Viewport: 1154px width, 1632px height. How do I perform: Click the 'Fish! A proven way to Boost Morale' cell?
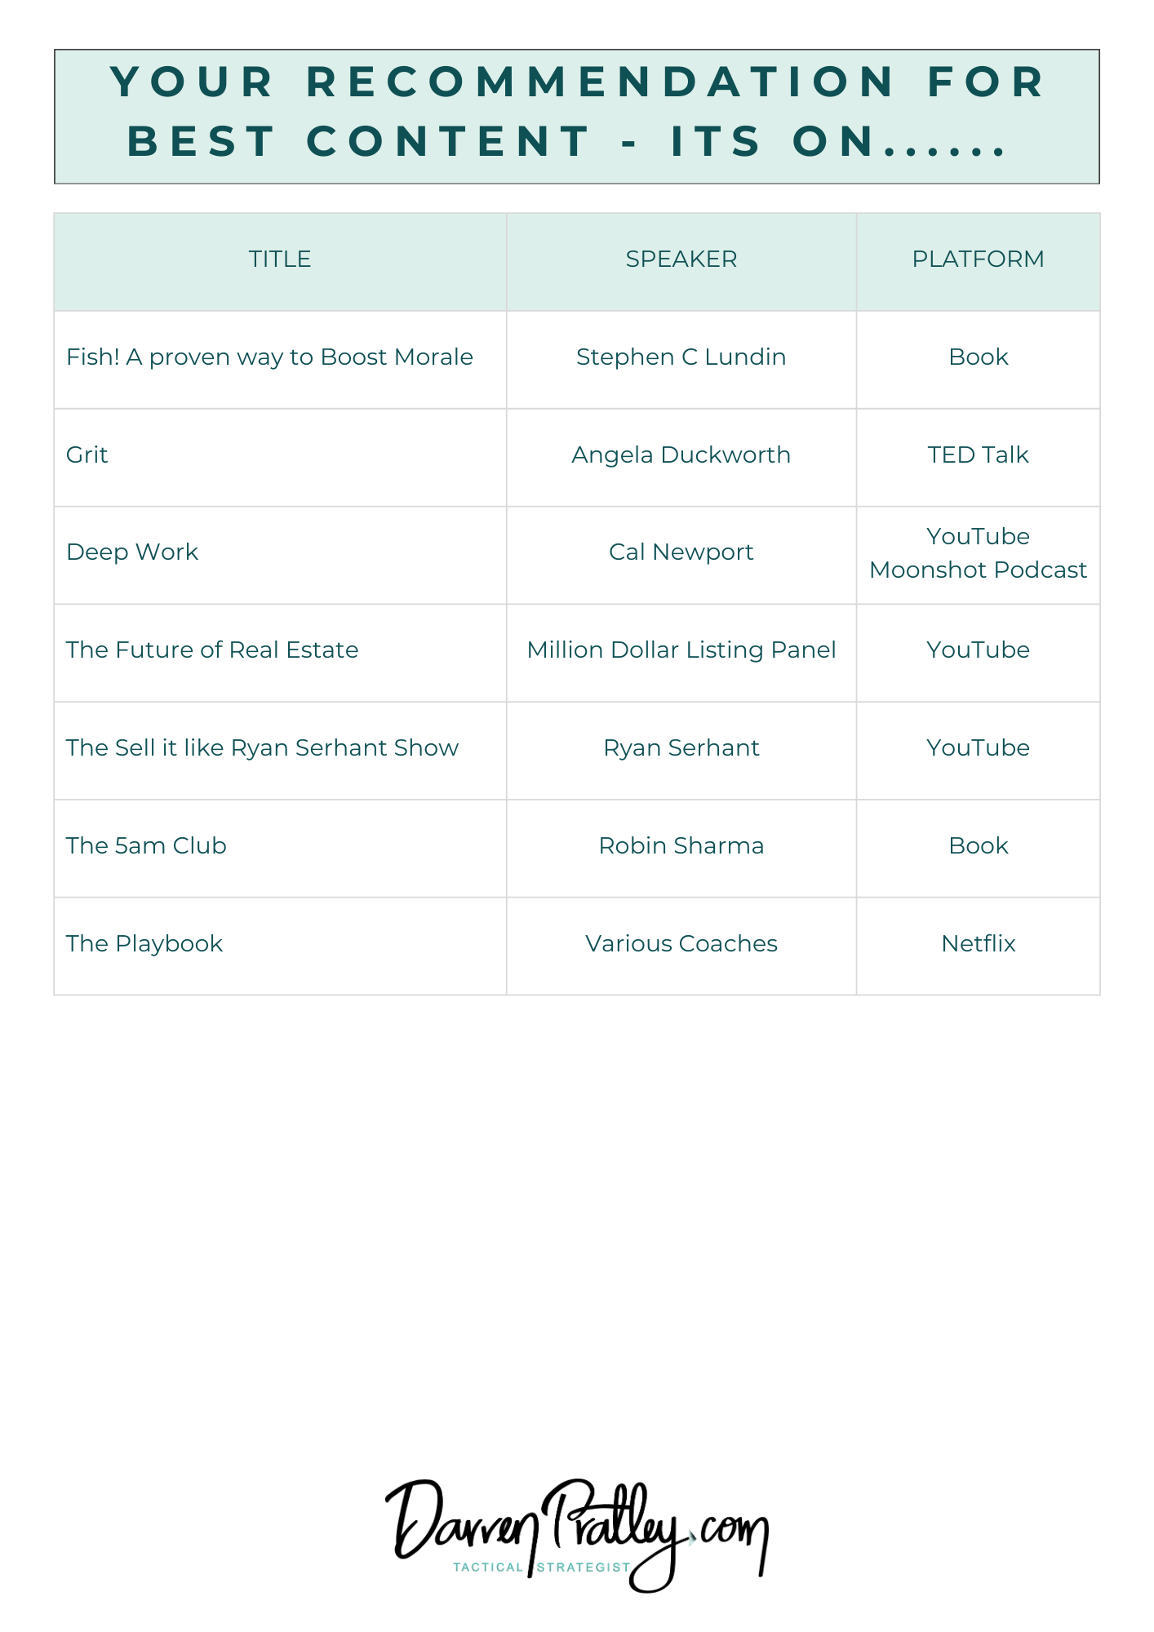269,357
